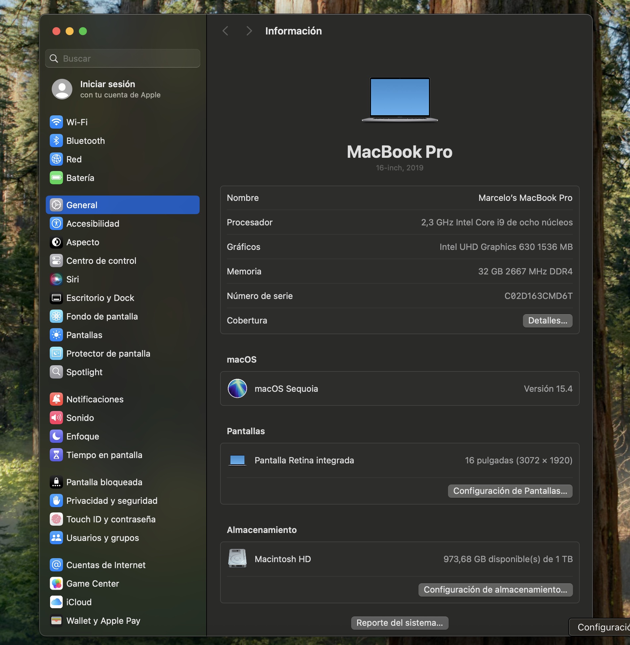Select Privacidad y seguridad in sidebar
Image resolution: width=630 pixels, height=645 pixels.
point(112,500)
